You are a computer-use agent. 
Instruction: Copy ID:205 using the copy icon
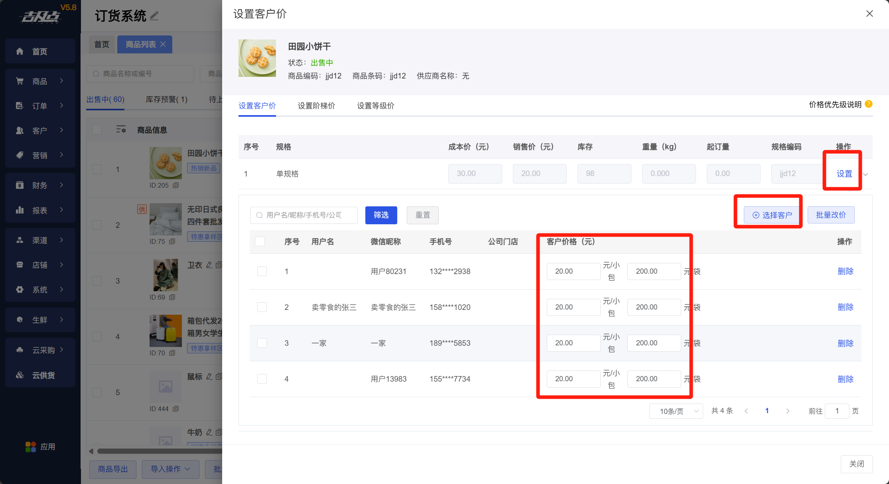(176, 185)
